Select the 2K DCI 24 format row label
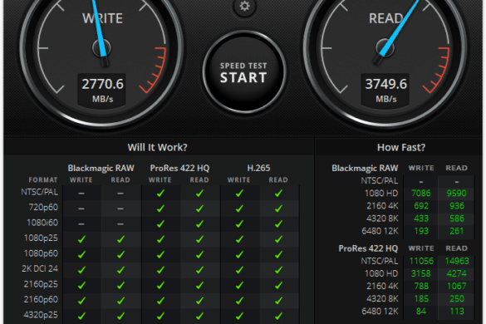This screenshot has height=324, width=486. [x=40, y=268]
